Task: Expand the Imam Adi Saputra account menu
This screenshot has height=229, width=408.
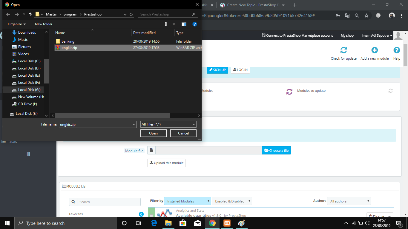Action: (377, 35)
